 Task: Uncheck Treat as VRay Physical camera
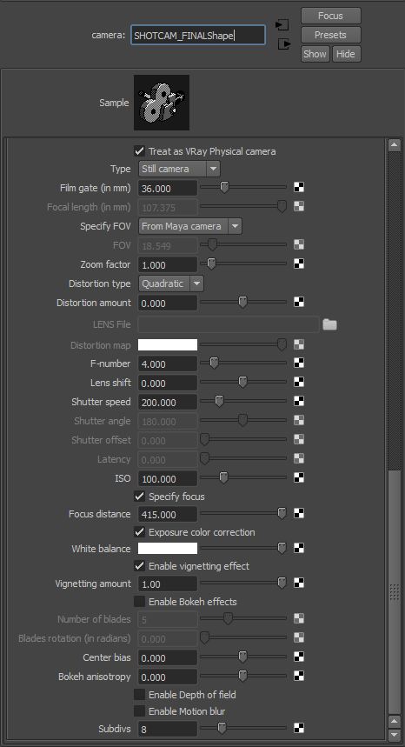click(x=139, y=151)
